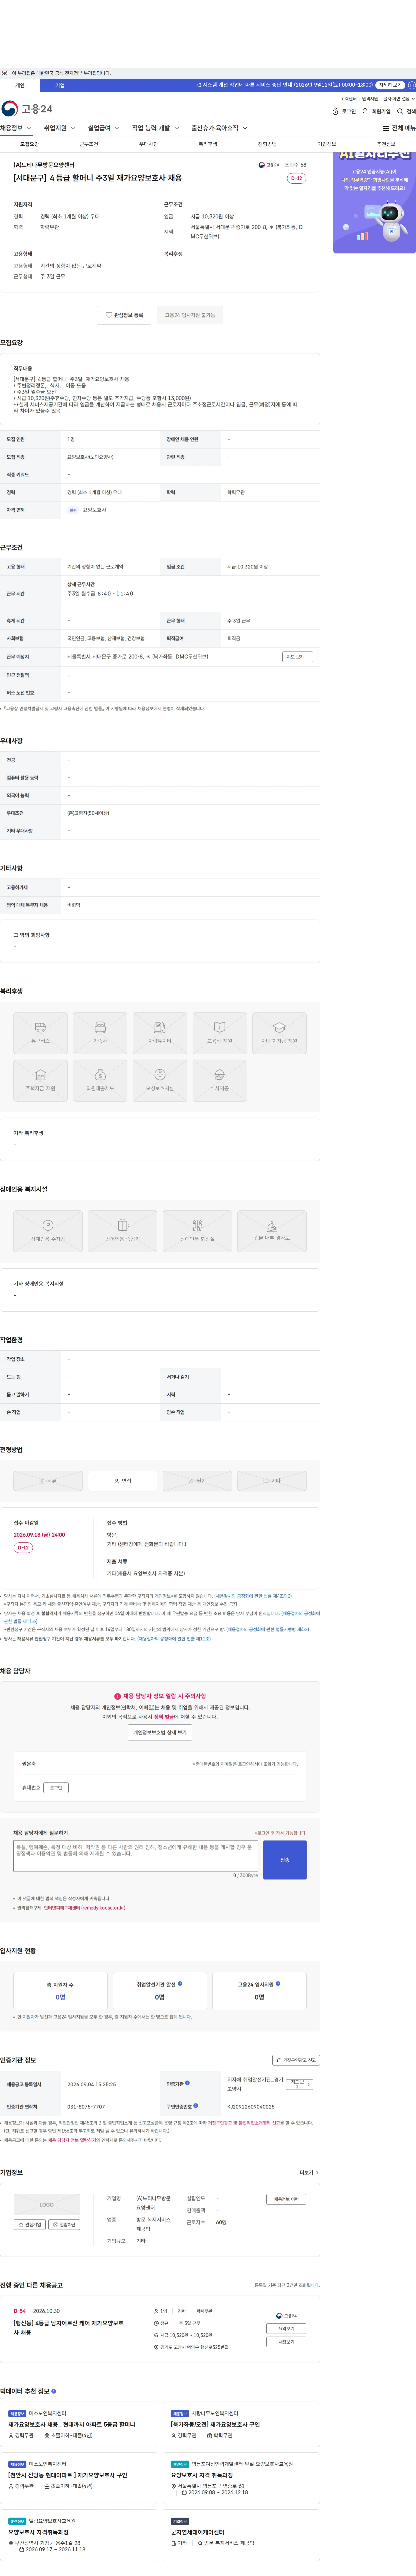Image resolution: width=416 pixels, height=2576 pixels.
Task: Click the 장애인용 주차장 facility icon
Action: tap(48, 1231)
